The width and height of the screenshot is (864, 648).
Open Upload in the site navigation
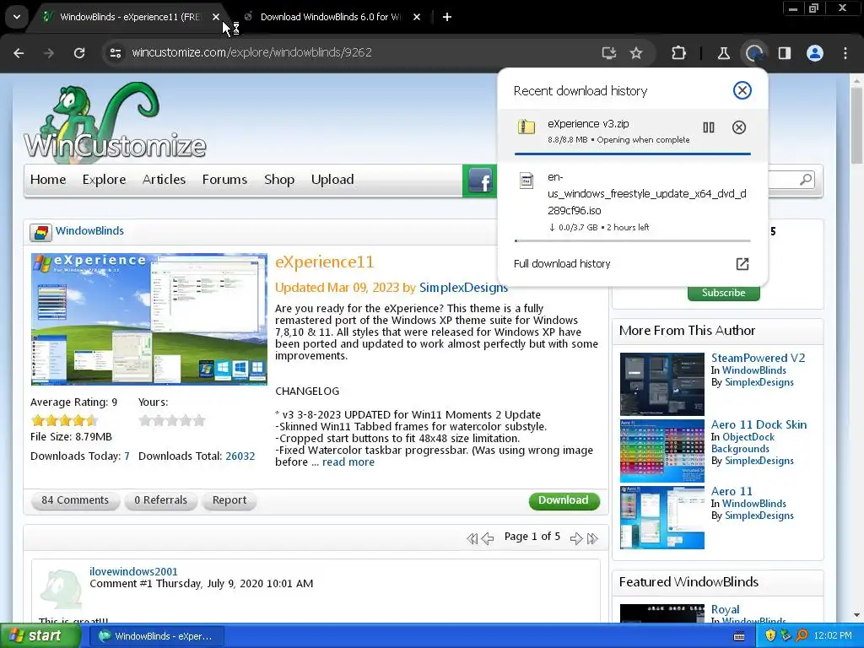point(332,180)
